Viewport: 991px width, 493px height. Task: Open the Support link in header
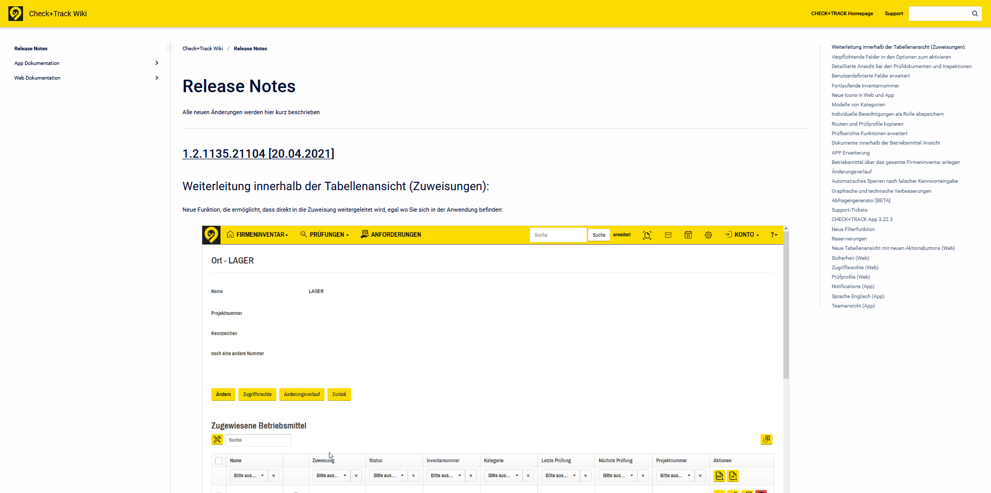coord(894,14)
